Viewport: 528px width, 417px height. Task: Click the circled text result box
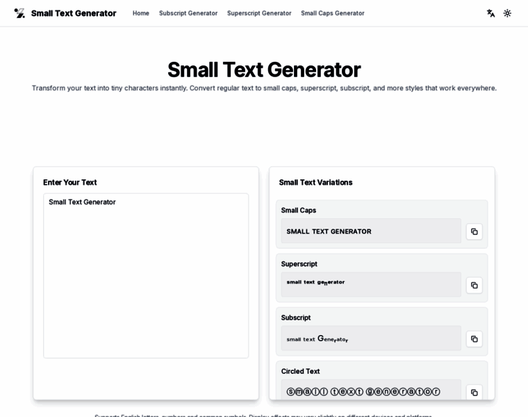(371, 391)
